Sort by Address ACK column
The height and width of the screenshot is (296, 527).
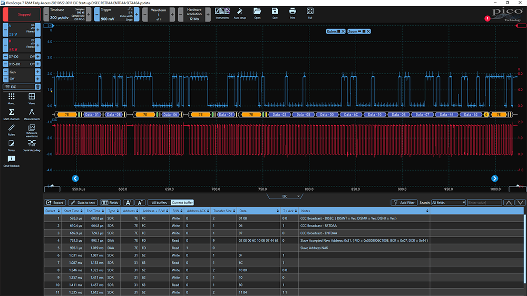click(198, 211)
